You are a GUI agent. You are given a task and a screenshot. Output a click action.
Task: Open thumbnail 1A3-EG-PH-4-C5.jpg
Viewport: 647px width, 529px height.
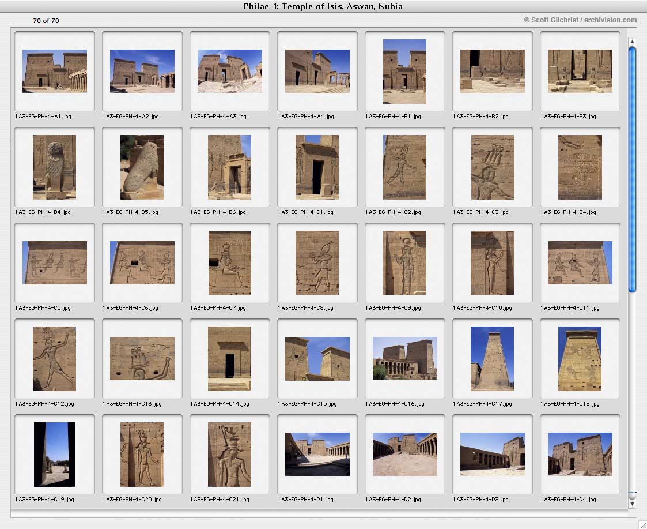55,262
